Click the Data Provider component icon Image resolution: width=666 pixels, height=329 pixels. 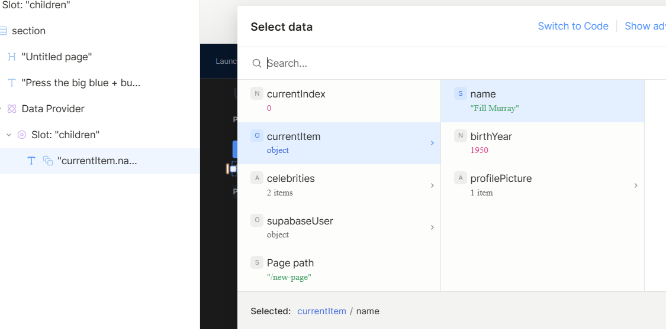(x=12, y=109)
